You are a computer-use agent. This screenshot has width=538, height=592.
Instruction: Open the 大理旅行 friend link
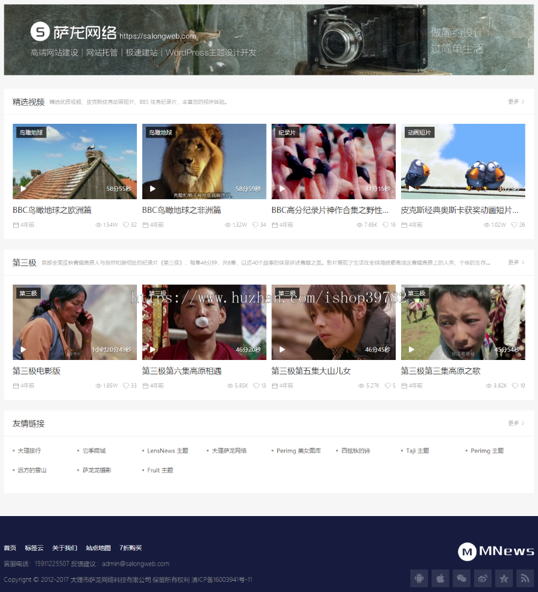pyautogui.click(x=29, y=450)
